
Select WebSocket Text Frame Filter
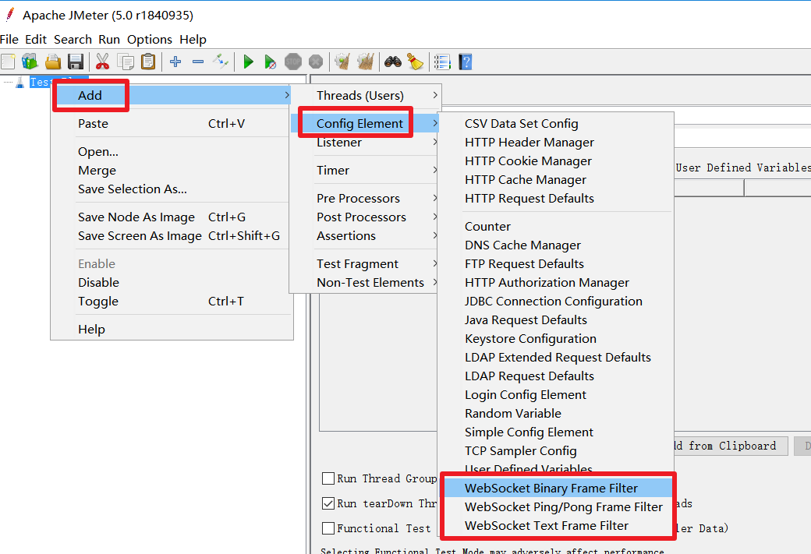pos(557,526)
